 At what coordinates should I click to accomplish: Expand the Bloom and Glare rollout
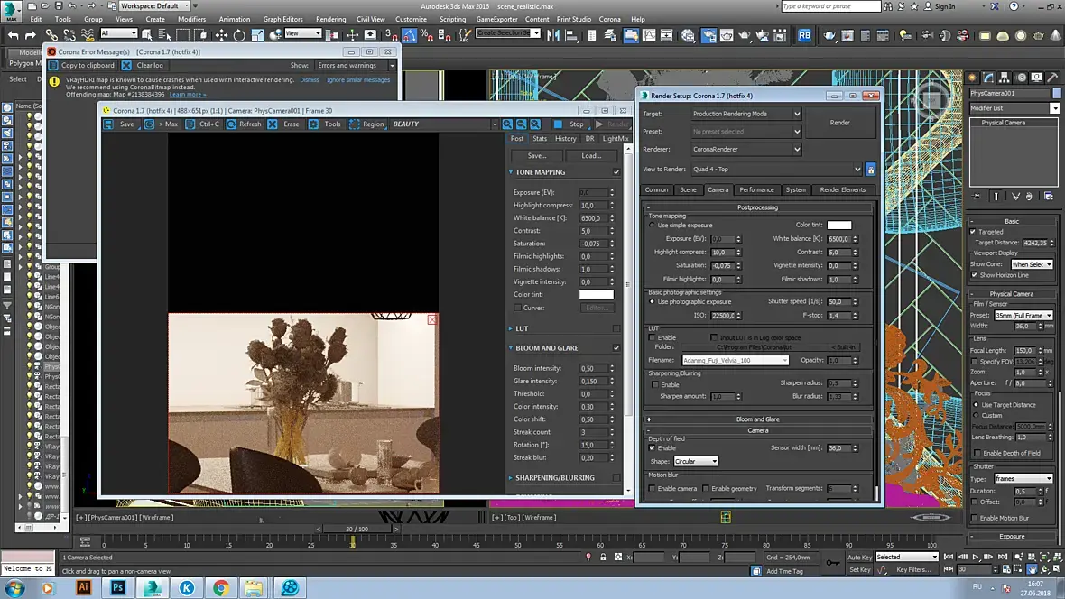point(757,419)
